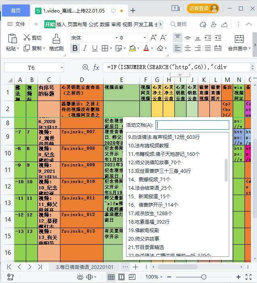Switch to normal grid view
The height and width of the screenshot is (283, 257).
[111, 277]
